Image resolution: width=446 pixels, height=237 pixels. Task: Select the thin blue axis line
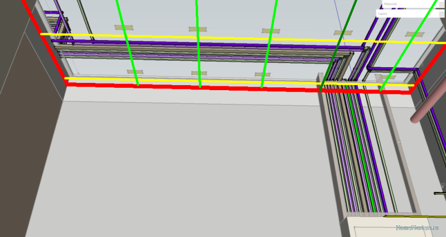[x=336, y=17]
